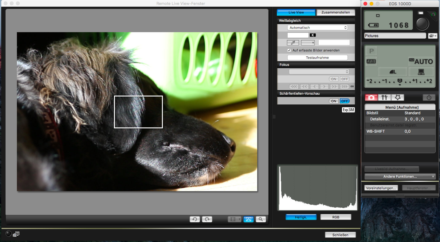Image resolution: width=440 pixels, height=242 pixels.
Task: Turn ON the Schärfentiefen-Vorschau
Action: (334, 101)
